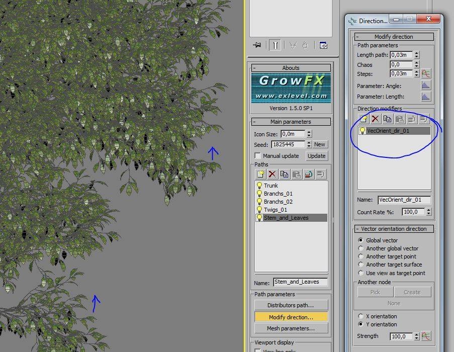Toggle show end result icon
This screenshot has height=352, width=454.
point(276,45)
